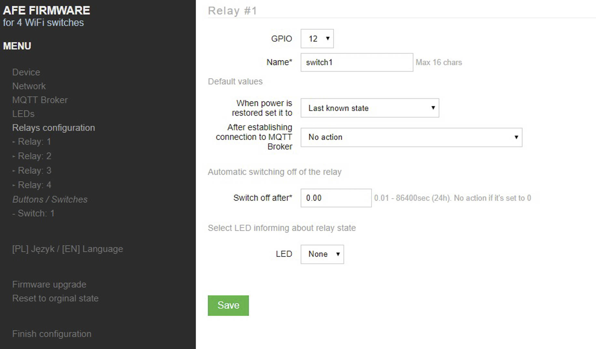Open the Firmware upgrade page
This screenshot has height=349, width=596.
tap(49, 284)
